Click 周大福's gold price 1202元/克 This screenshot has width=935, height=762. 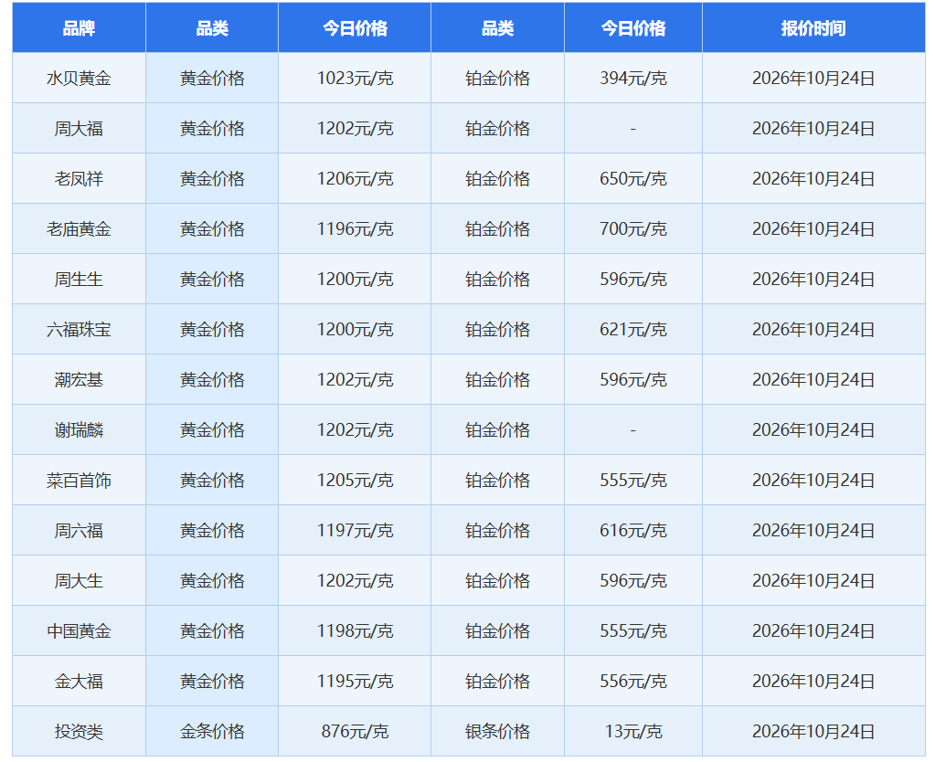click(x=355, y=128)
